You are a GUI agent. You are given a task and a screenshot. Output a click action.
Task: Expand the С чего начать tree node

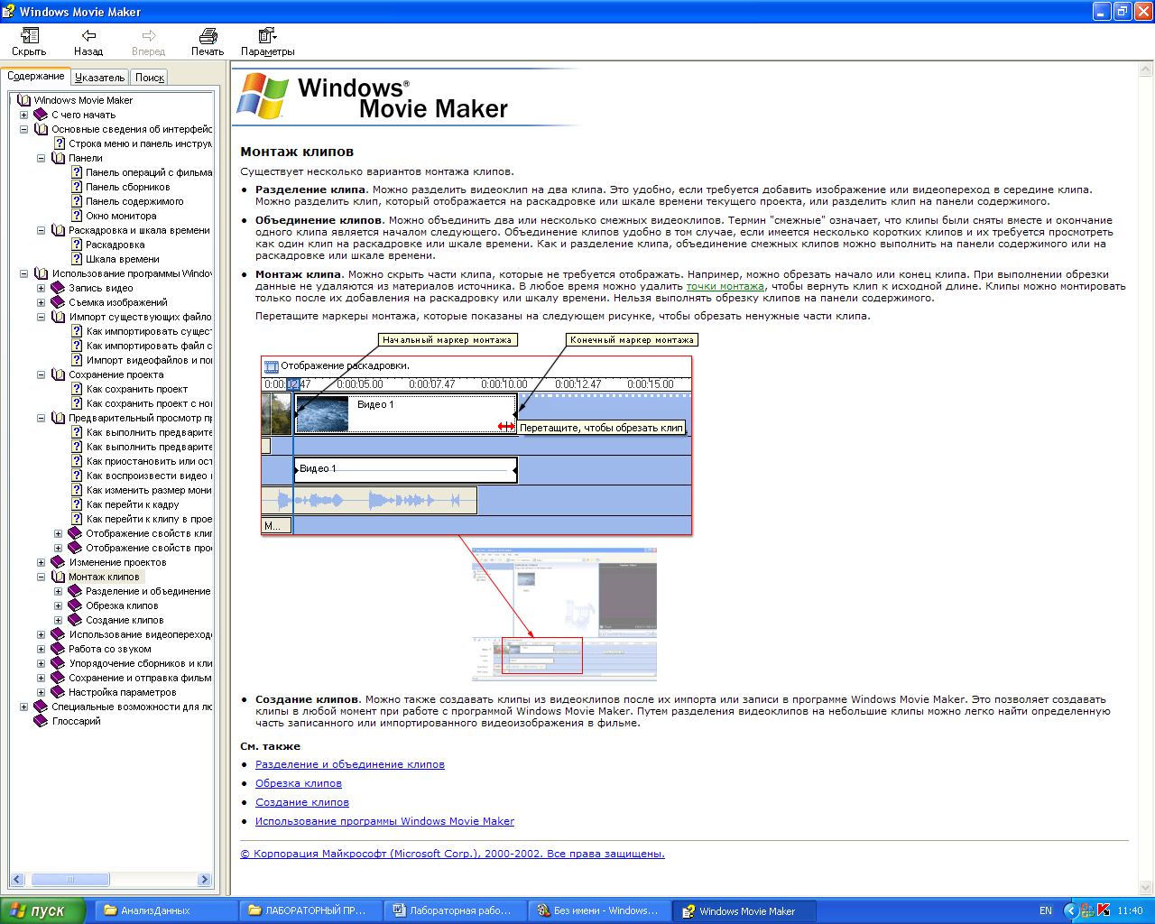pos(23,115)
